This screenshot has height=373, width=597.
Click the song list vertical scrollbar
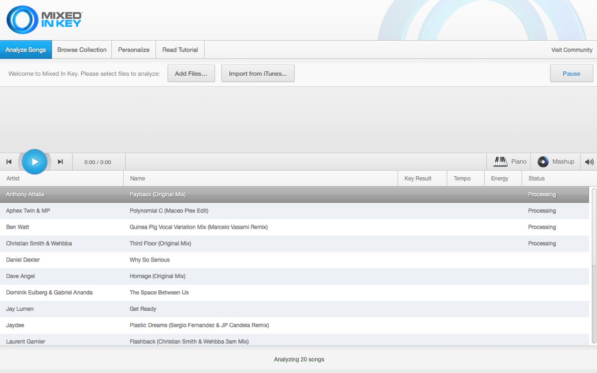[594, 229]
